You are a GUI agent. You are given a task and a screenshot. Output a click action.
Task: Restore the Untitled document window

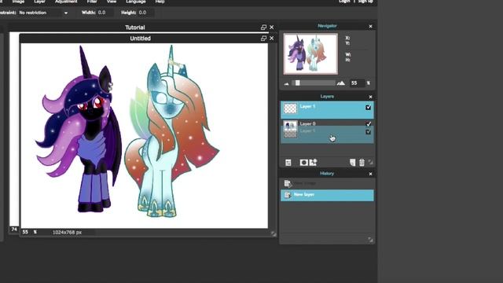click(264, 39)
